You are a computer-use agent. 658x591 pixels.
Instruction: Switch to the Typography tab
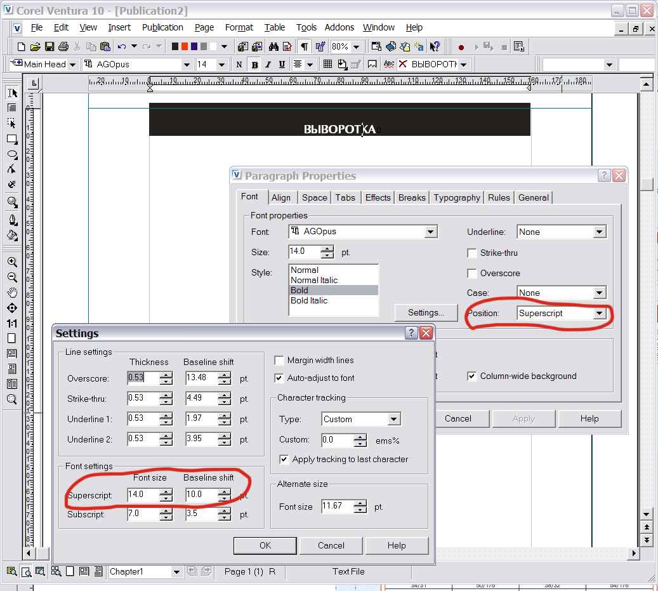[457, 197]
